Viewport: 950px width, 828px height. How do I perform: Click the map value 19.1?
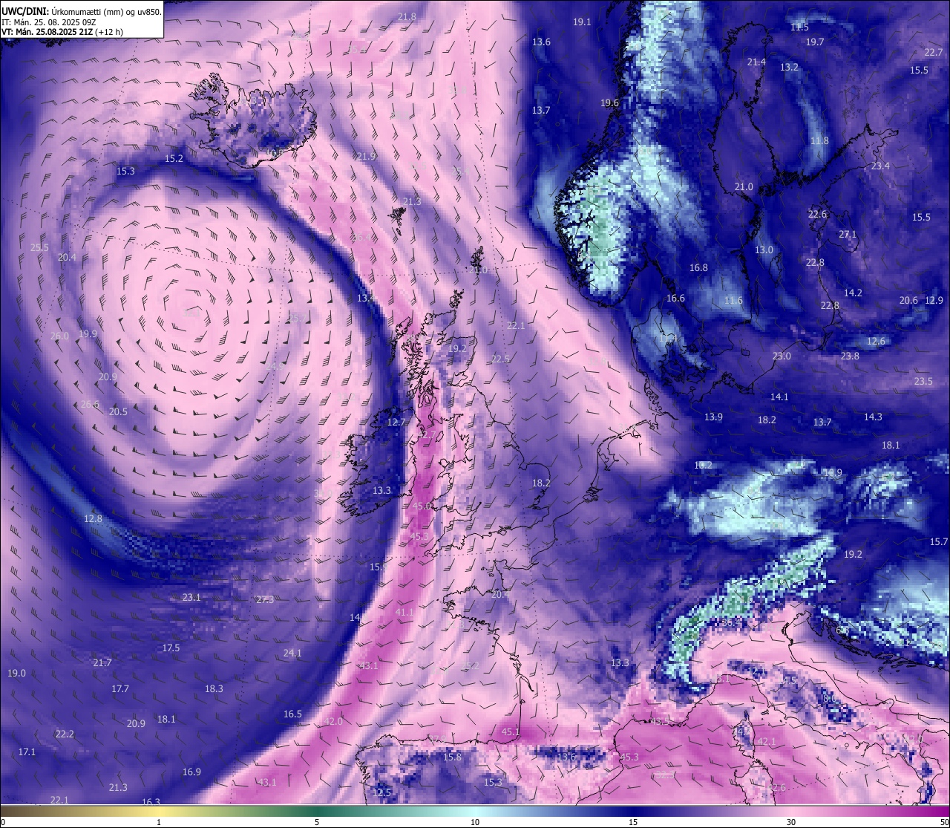tap(582, 22)
